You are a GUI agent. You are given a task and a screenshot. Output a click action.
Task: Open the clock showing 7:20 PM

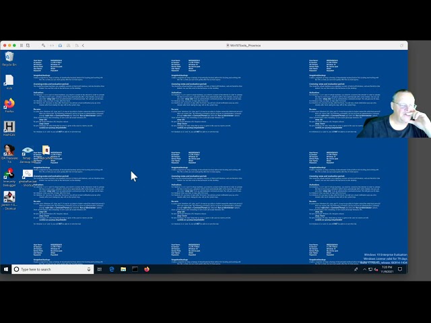tap(387, 269)
